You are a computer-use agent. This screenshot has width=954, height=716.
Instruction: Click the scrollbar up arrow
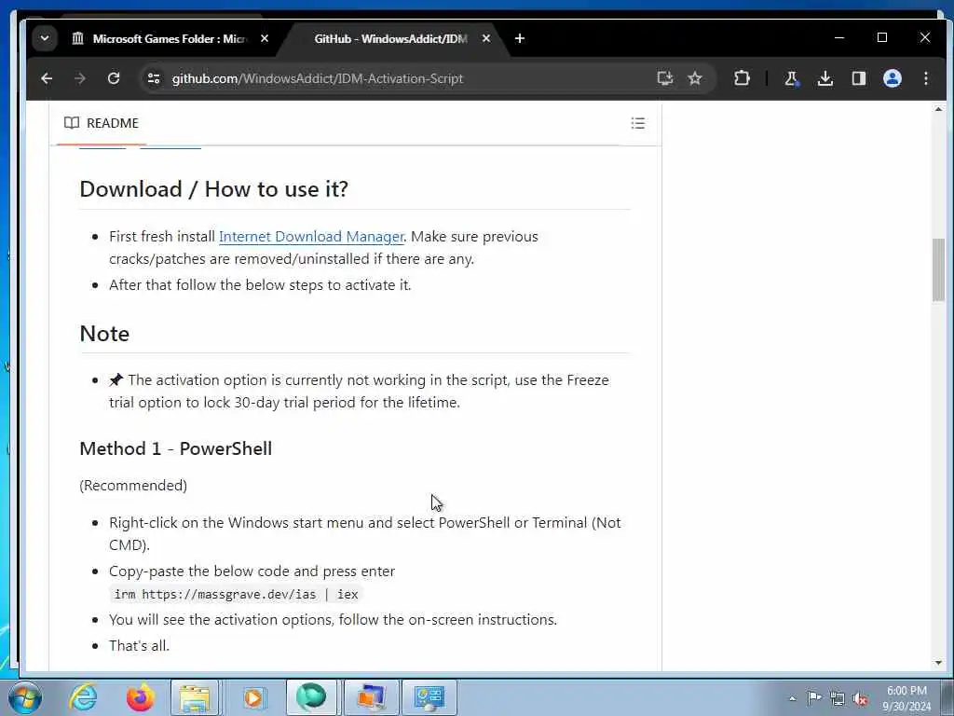click(938, 110)
